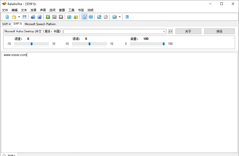
Task: Click the refresh voice arrows button
Action: coord(170,31)
